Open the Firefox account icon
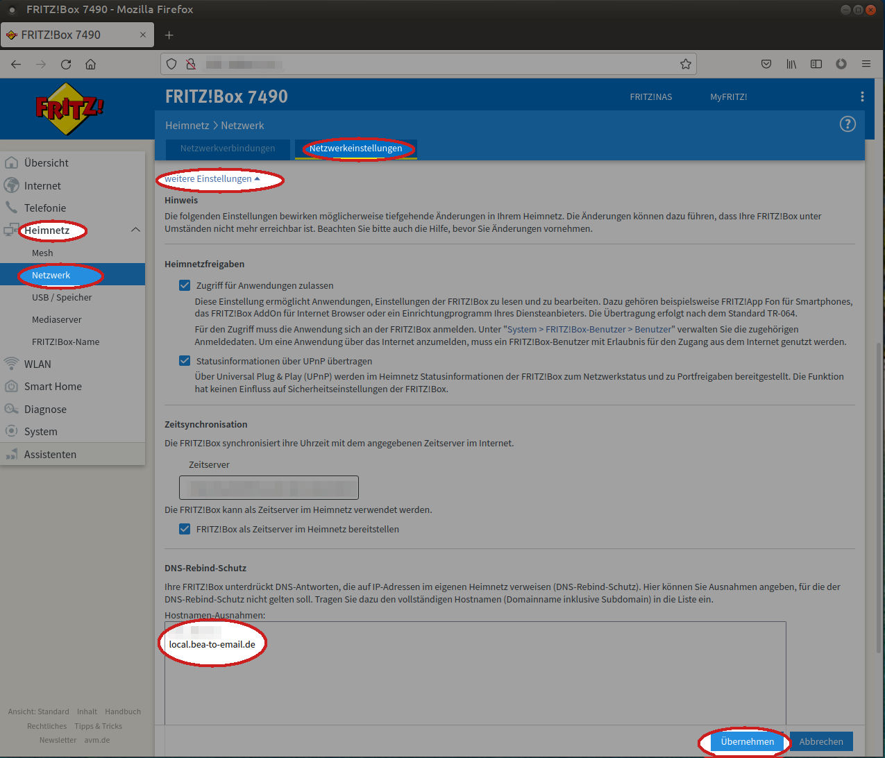This screenshot has height=758, width=885. point(841,64)
